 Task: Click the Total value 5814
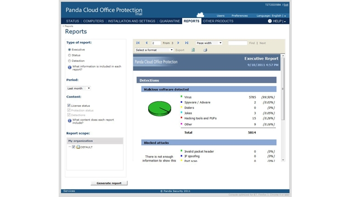[252, 132]
